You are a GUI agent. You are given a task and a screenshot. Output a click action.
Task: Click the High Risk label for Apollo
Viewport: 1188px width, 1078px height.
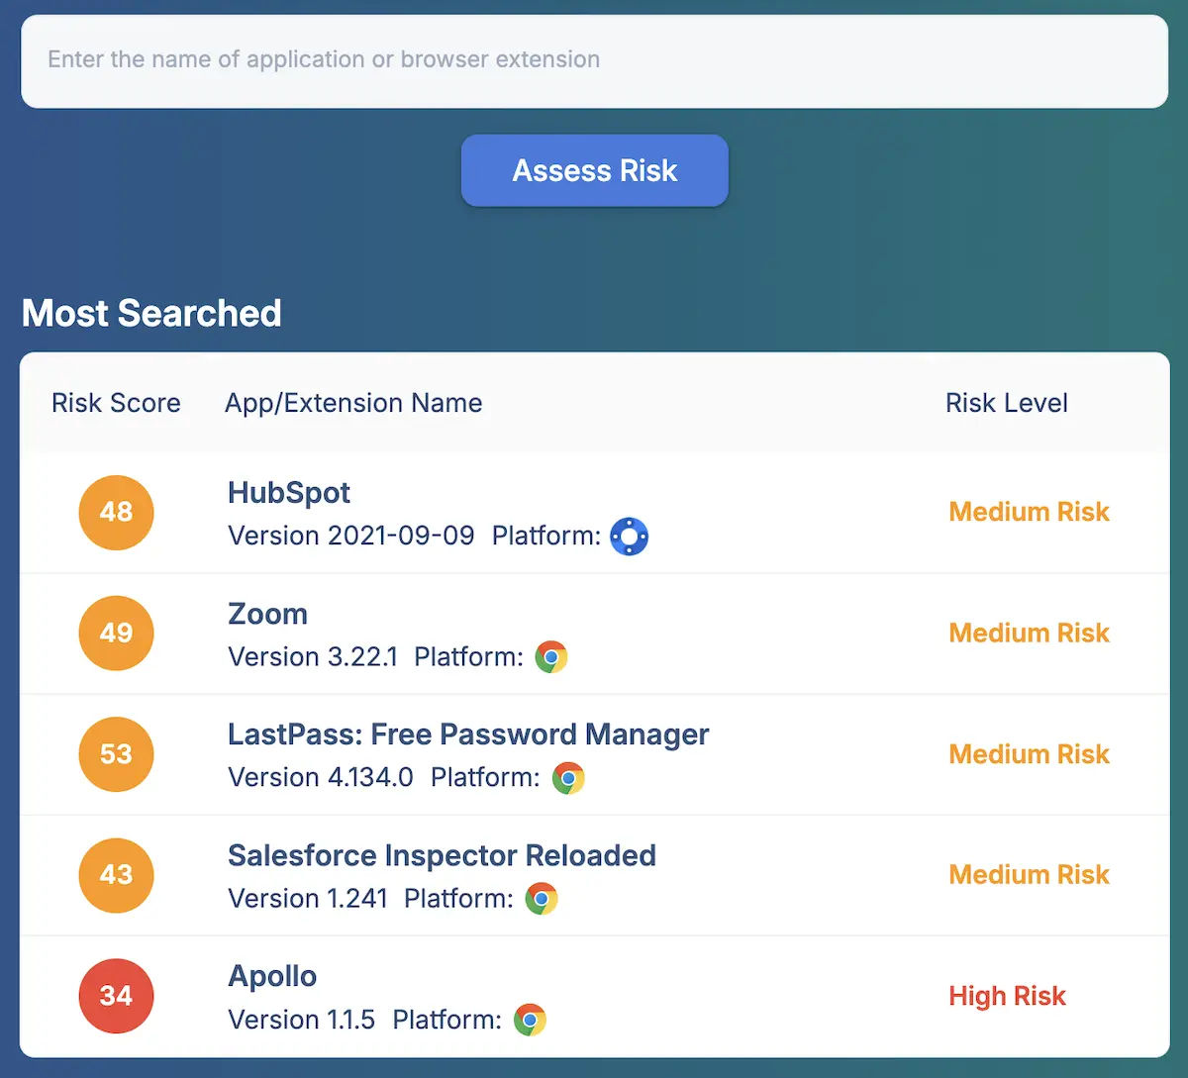(1007, 996)
